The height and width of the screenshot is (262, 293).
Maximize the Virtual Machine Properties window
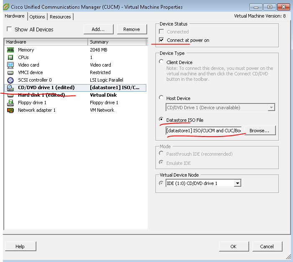[x=270, y=7]
